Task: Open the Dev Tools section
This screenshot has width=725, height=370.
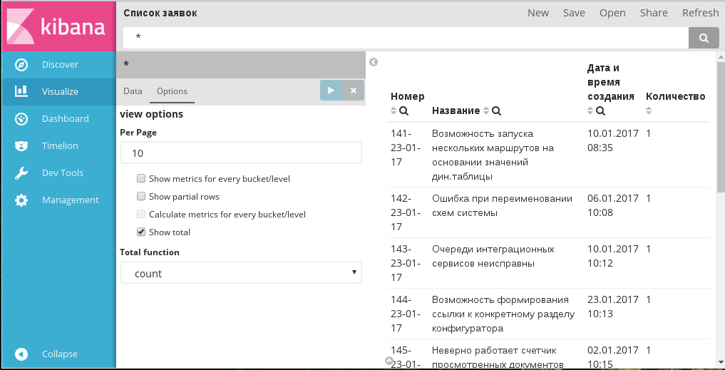Action: coord(58,173)
